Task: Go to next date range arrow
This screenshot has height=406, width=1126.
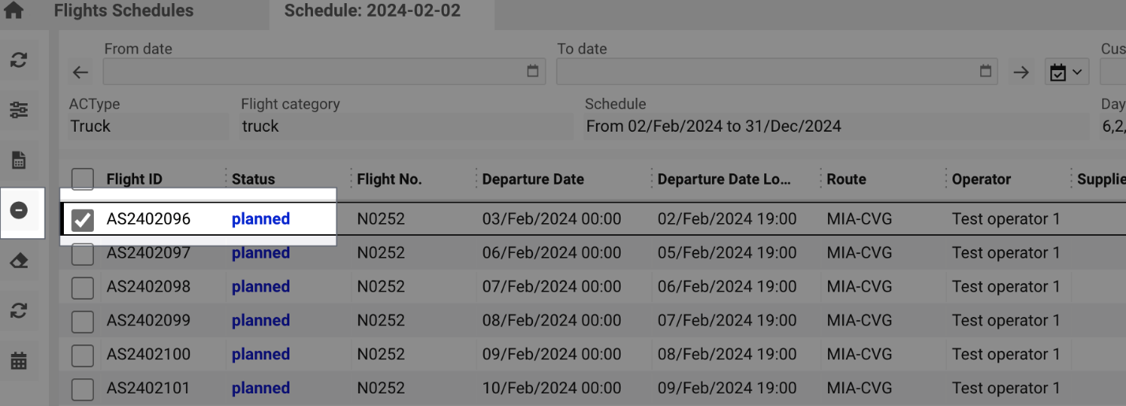Action: tap(1021, 73)
